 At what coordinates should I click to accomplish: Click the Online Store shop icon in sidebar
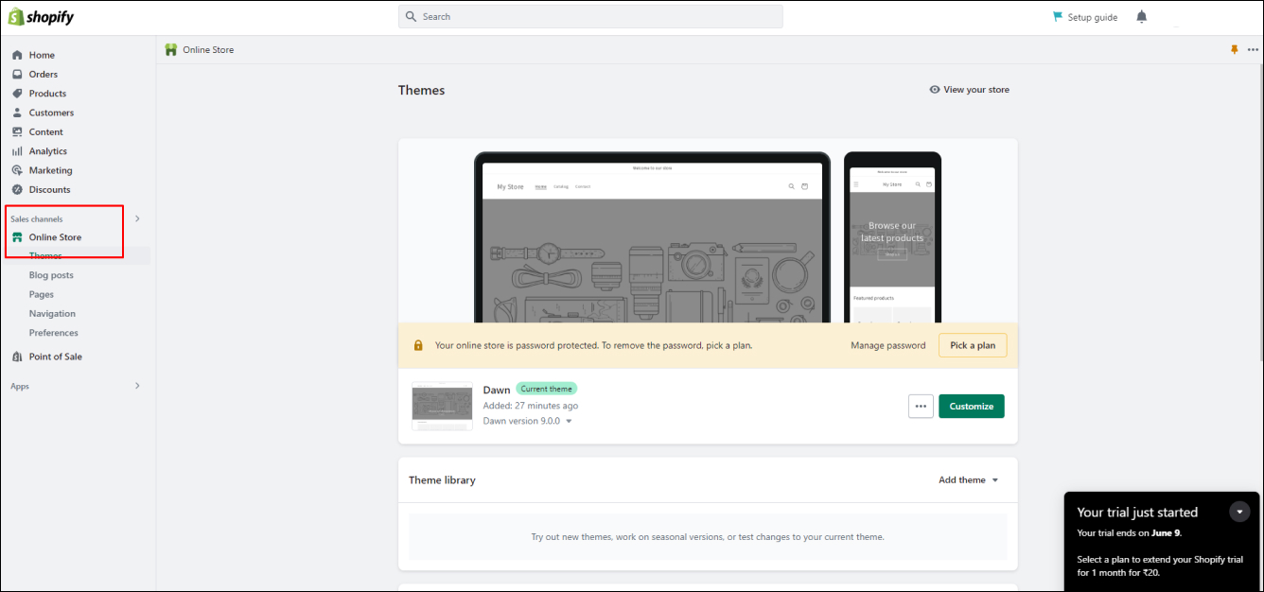pos(17,237)
